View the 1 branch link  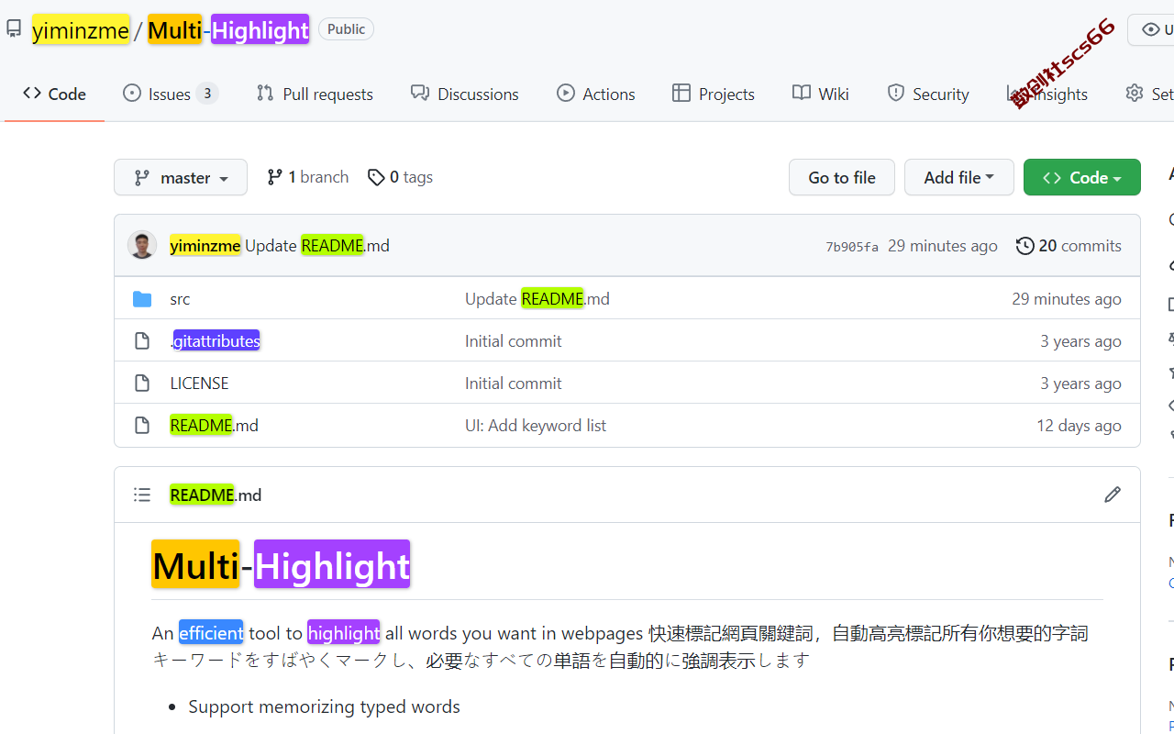(x=307, y=177)
